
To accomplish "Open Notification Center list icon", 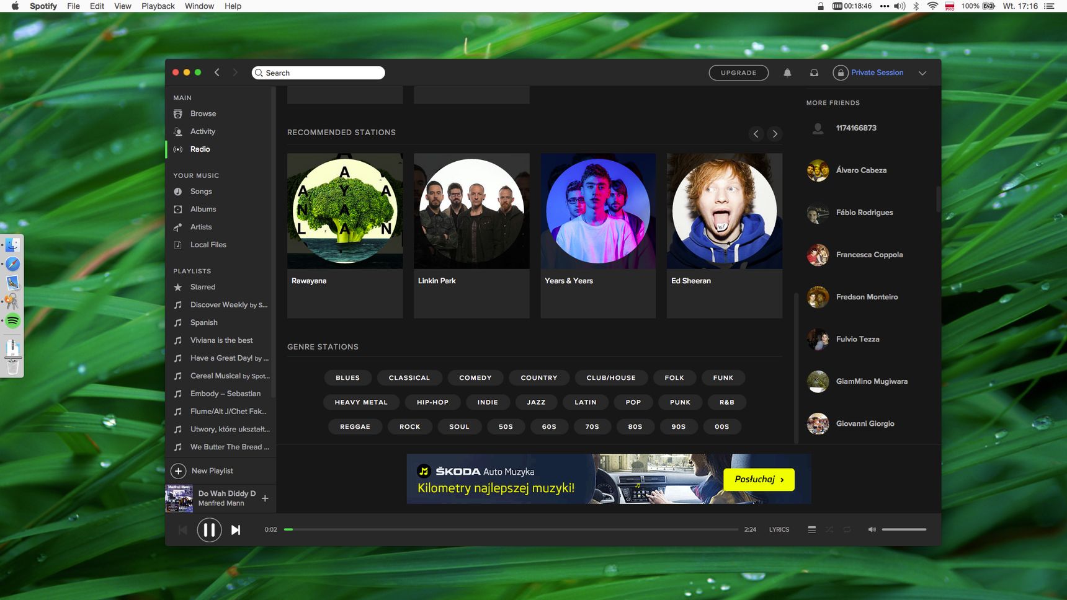I will pyautogui.click(x=1049, y=6).
